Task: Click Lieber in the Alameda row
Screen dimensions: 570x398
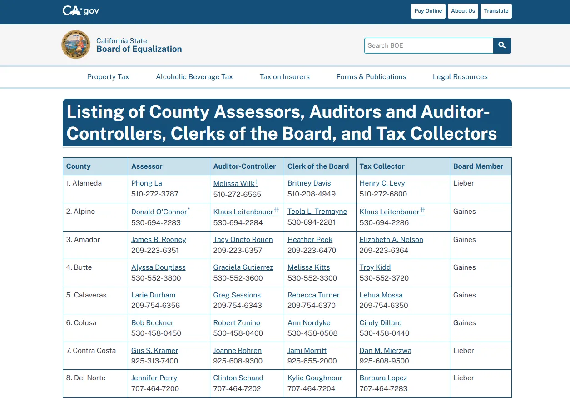Action: pos(464,183)
